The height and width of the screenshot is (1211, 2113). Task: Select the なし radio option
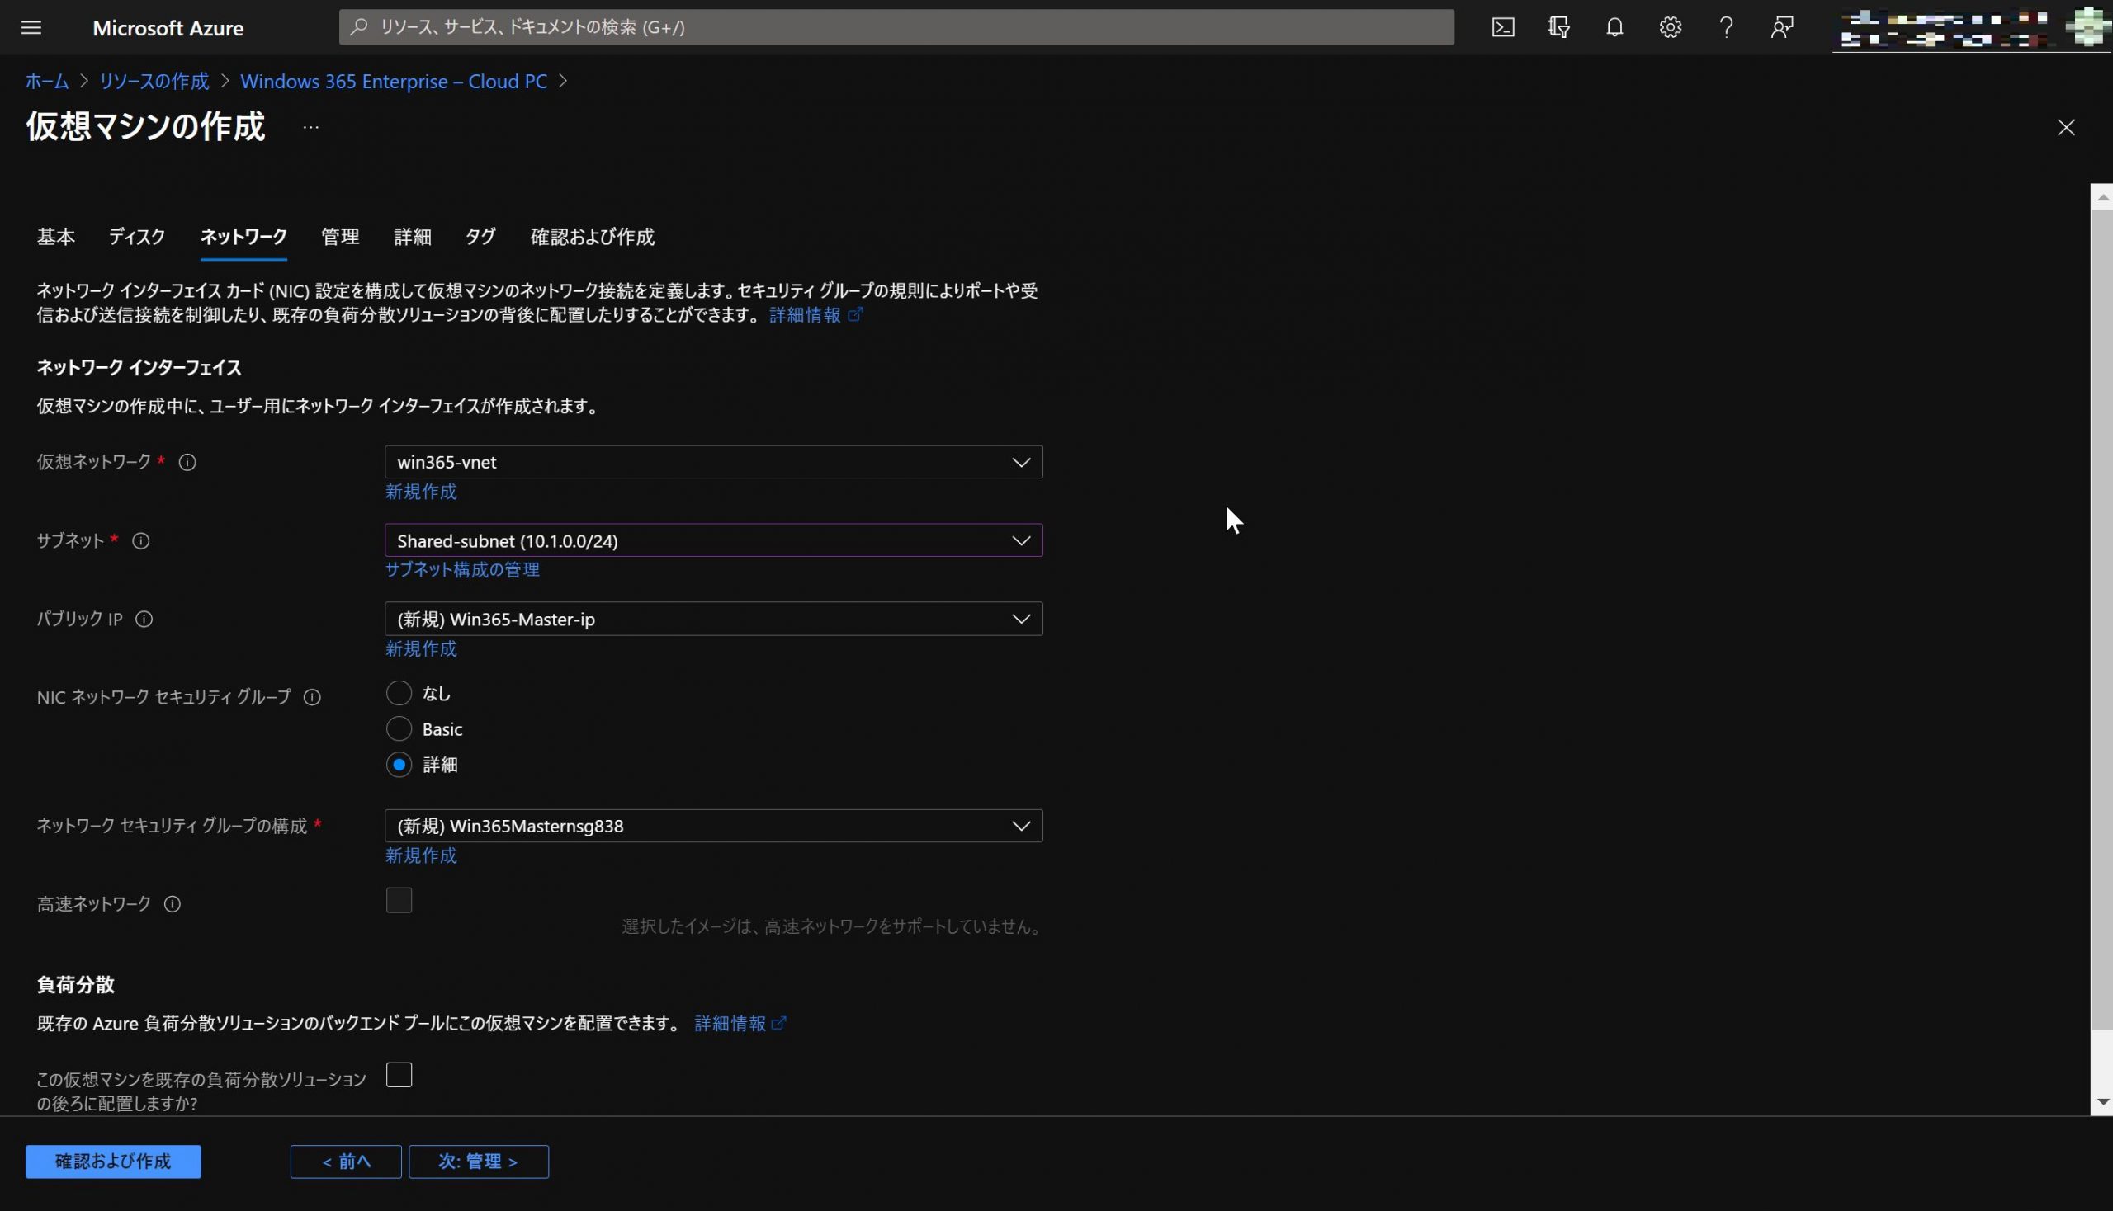(399, 693)
